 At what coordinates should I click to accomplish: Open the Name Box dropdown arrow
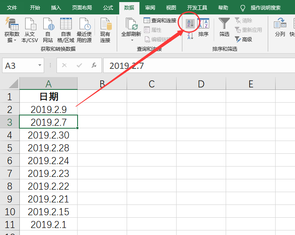click(x=40, y=65)
